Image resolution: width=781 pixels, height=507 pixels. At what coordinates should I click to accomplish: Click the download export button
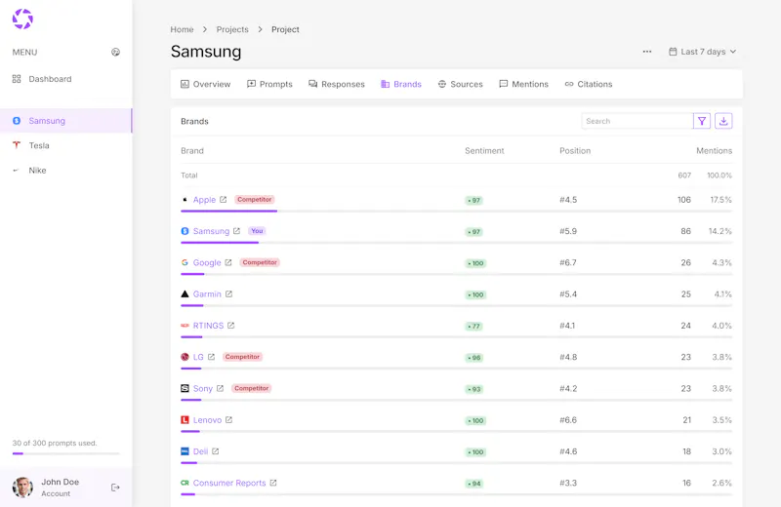723,121
